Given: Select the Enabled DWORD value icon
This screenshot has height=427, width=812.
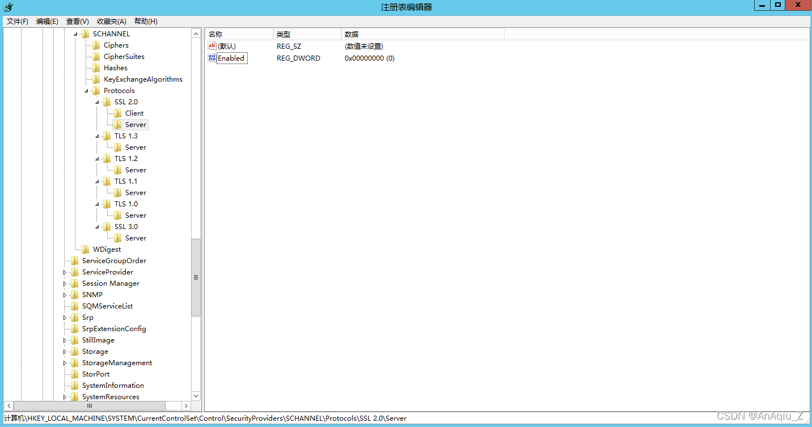Looking at the screenshot, I should [212, 58].
